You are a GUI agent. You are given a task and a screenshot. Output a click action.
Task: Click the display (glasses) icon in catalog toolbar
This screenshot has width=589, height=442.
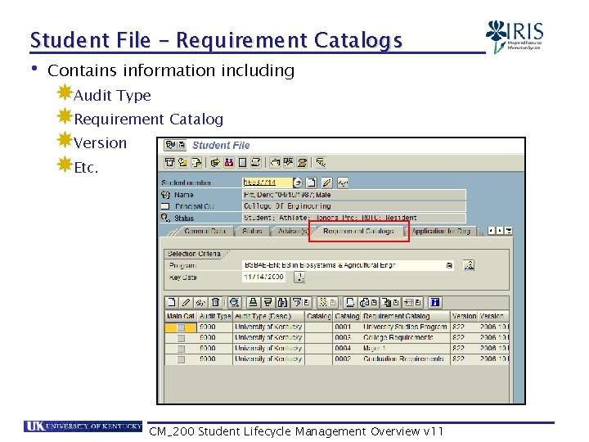pos(200,302)
